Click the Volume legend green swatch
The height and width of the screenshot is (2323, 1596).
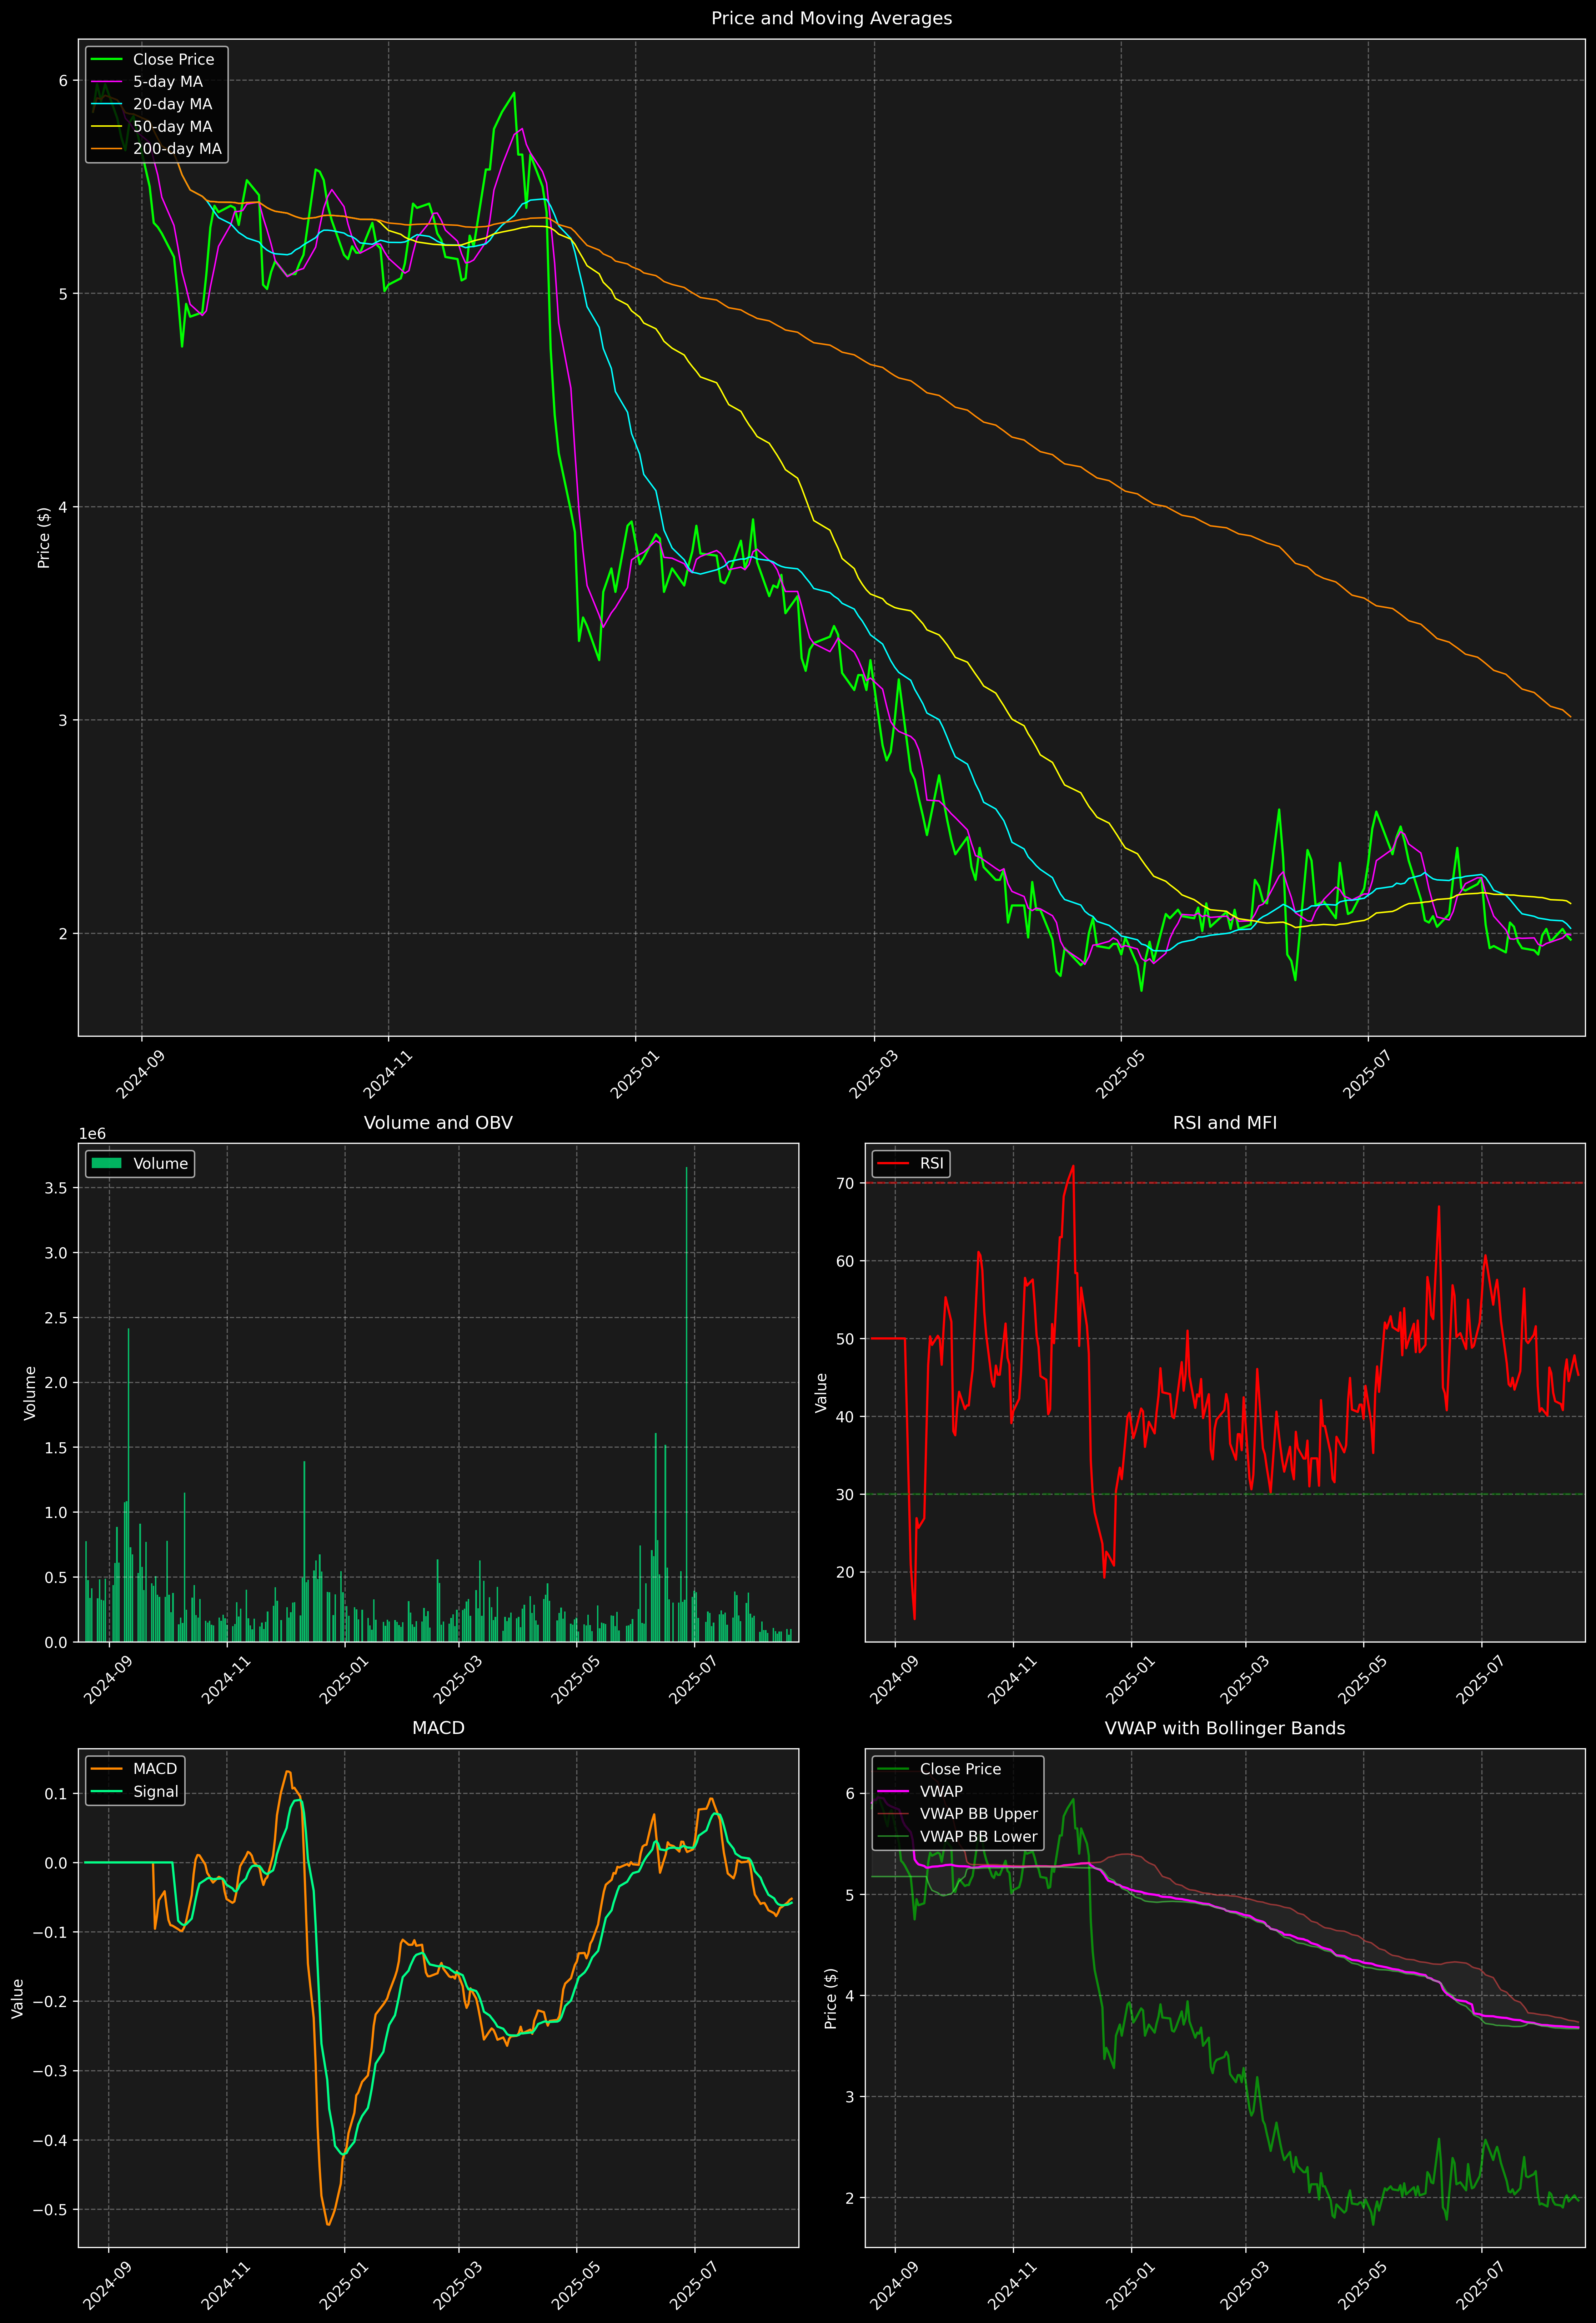pos(106,1163)
